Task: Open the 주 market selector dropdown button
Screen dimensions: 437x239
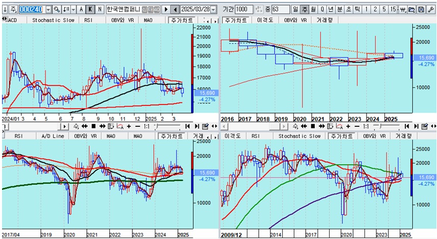Action: (13, 10)
